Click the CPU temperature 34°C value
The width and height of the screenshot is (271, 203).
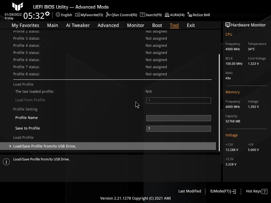click(x=251, y=49)
